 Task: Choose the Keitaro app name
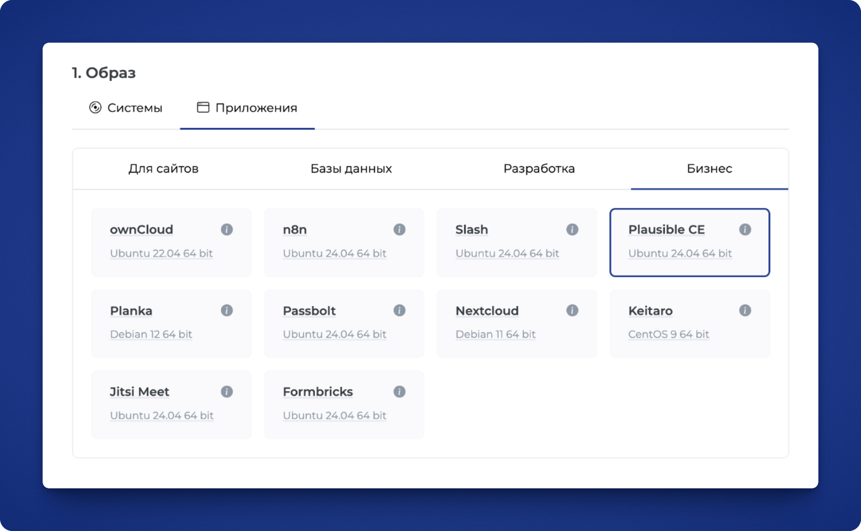(x=651, y=311)
